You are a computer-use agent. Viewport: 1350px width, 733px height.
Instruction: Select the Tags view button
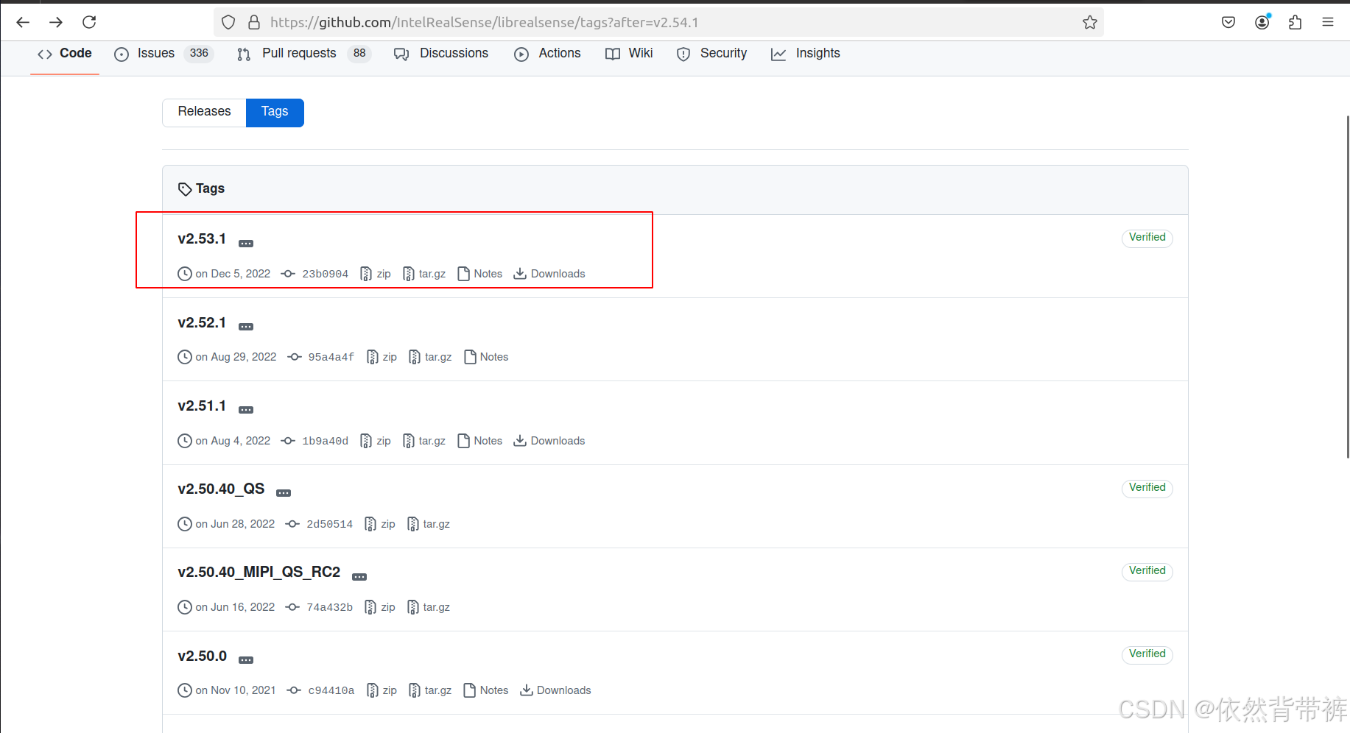(x=275, y=112)
